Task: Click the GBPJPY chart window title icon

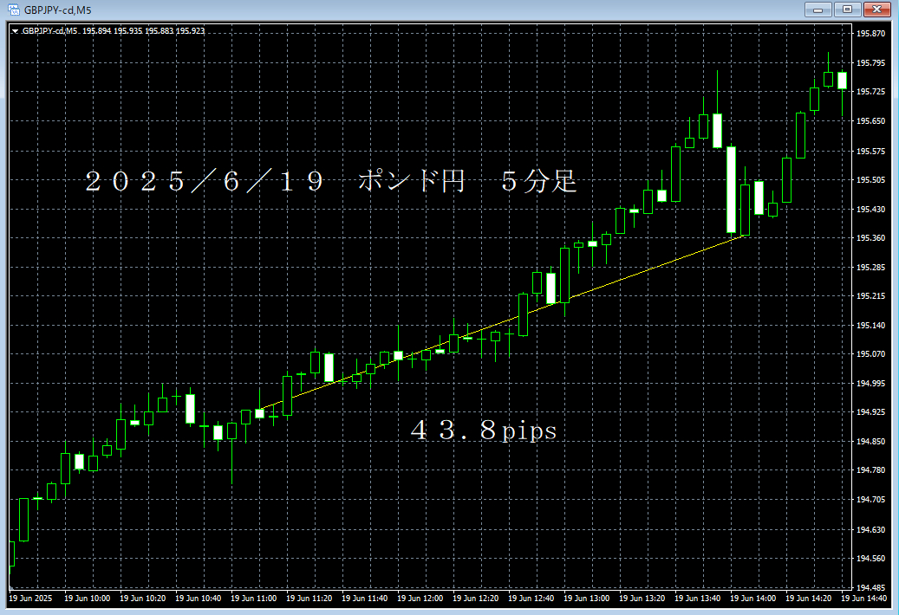Action: [x=13, y=10]
